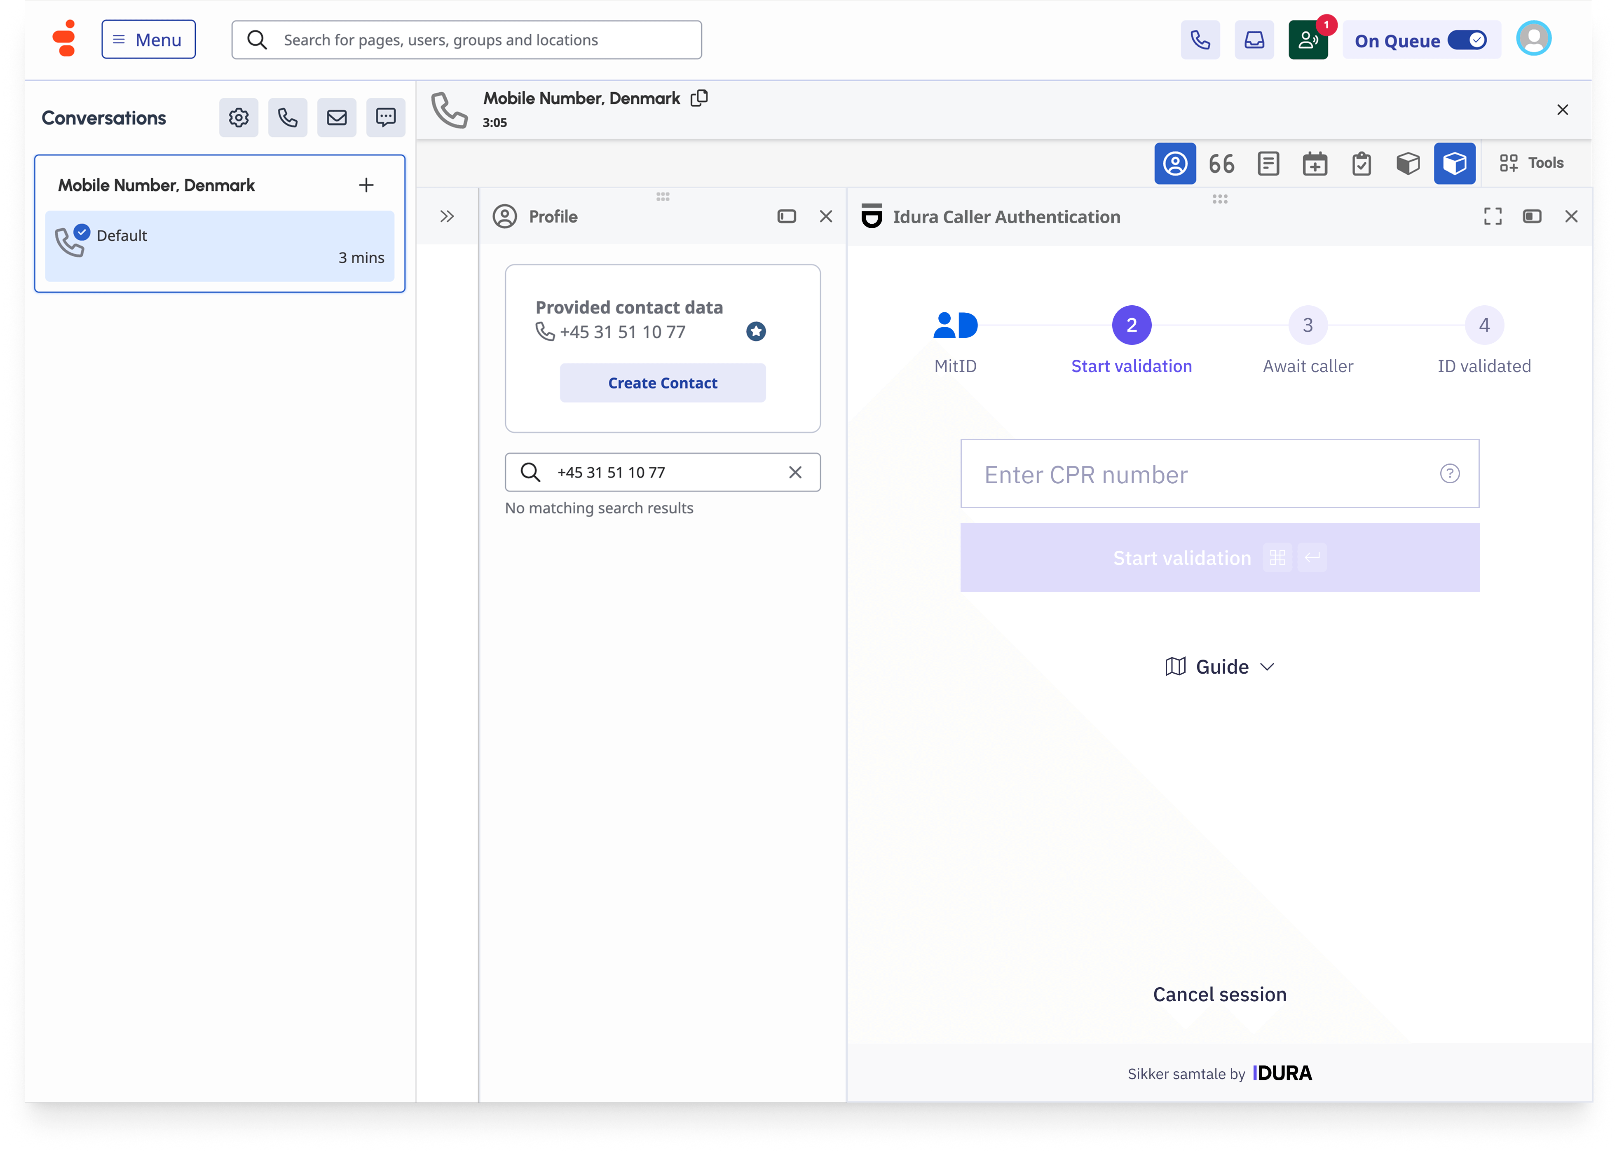Clear the contact search field

point(794,473)
